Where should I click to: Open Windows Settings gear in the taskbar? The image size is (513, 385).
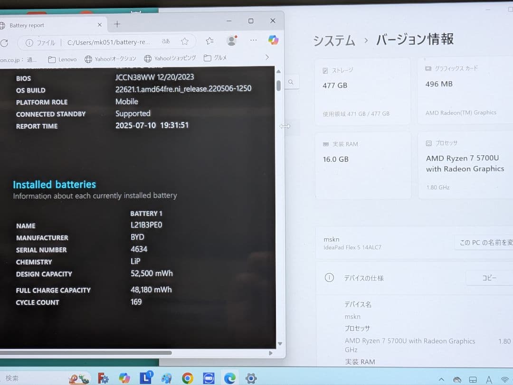point(251,378)
